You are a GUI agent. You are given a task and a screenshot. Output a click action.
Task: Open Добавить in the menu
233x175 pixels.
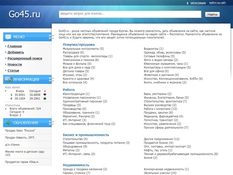[16, 52]
